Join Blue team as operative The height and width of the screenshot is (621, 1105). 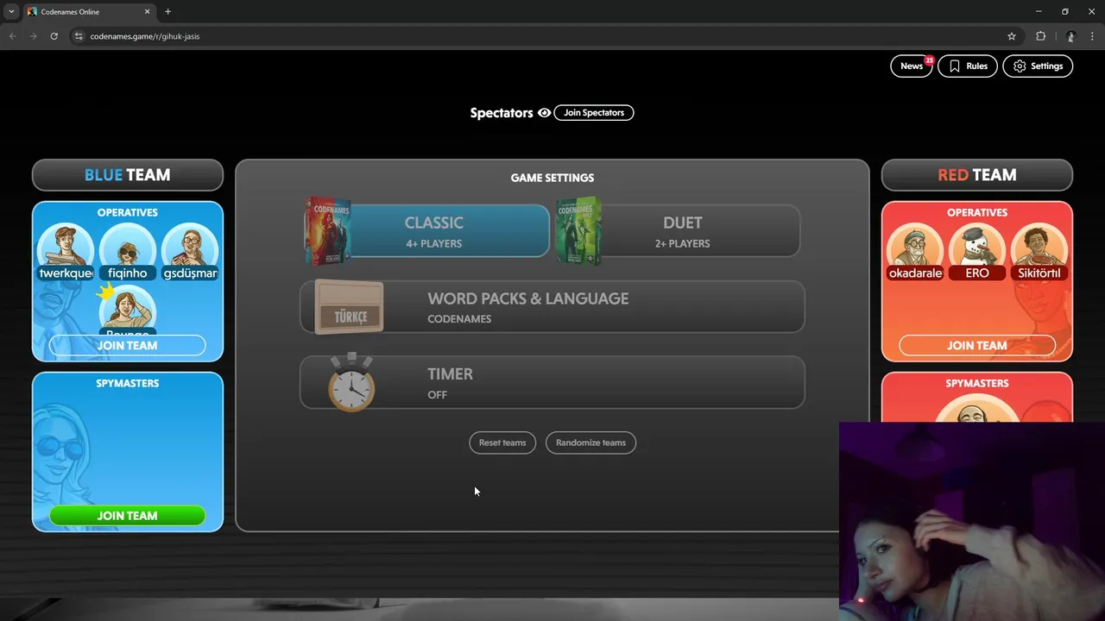click(128, 345)
